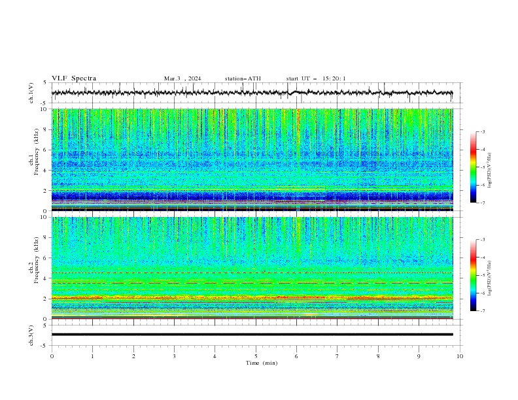Click the "2" tick on the time axis

coord(133,356)
